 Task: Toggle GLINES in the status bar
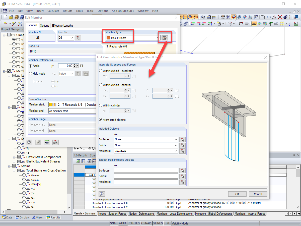tap(158, 223)
